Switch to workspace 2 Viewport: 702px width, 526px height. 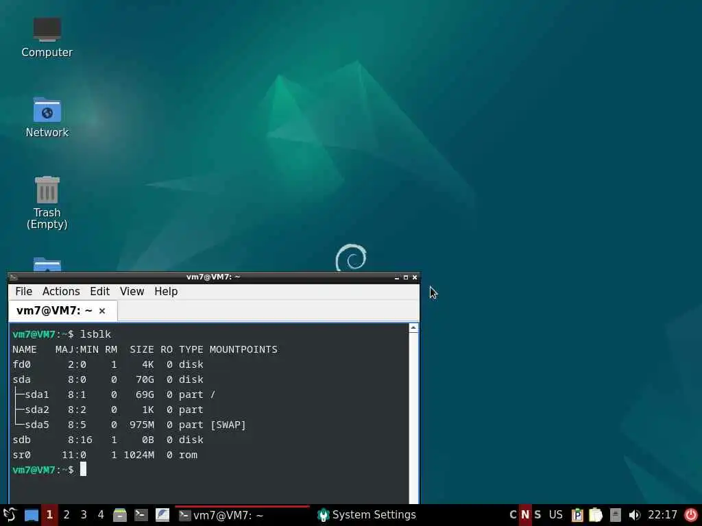pyautogui.click(x=66, y=515)
